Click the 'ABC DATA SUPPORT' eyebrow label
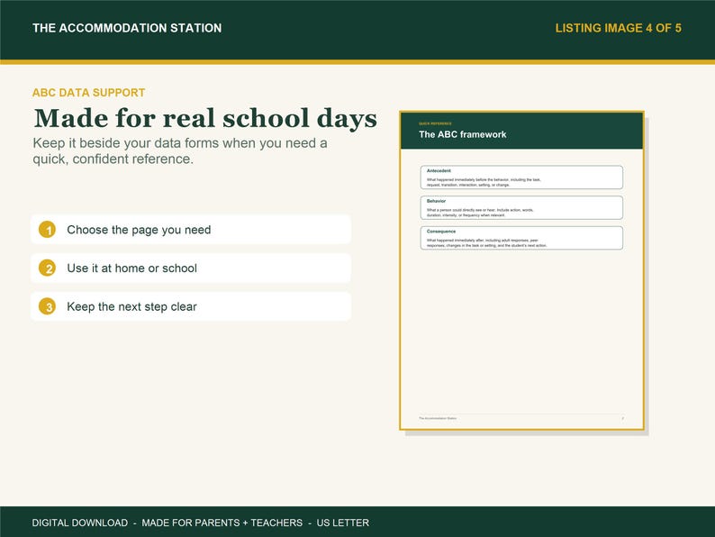The width and height of the screenshot is (715, 537). pyautogui.click(x=88, y=93)
